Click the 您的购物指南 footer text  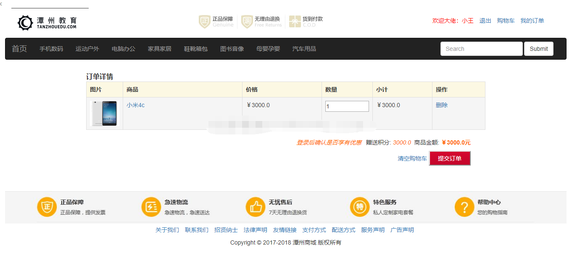(493, 213)
